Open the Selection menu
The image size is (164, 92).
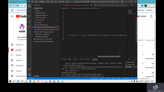pos(42,2)
